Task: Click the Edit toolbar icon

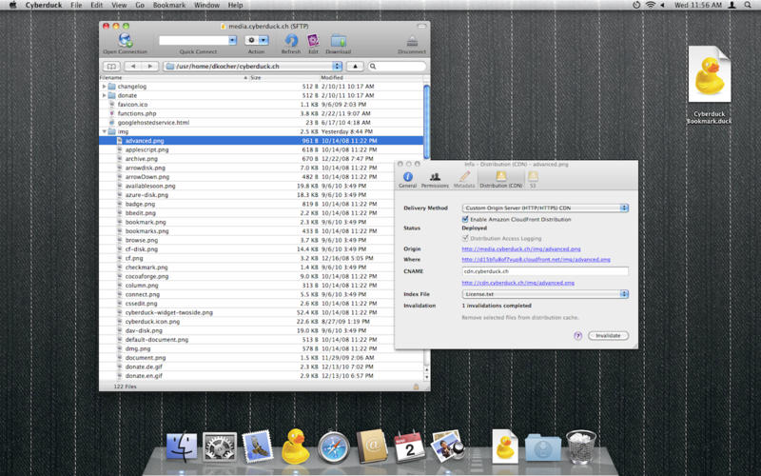Action: [313, 41]
